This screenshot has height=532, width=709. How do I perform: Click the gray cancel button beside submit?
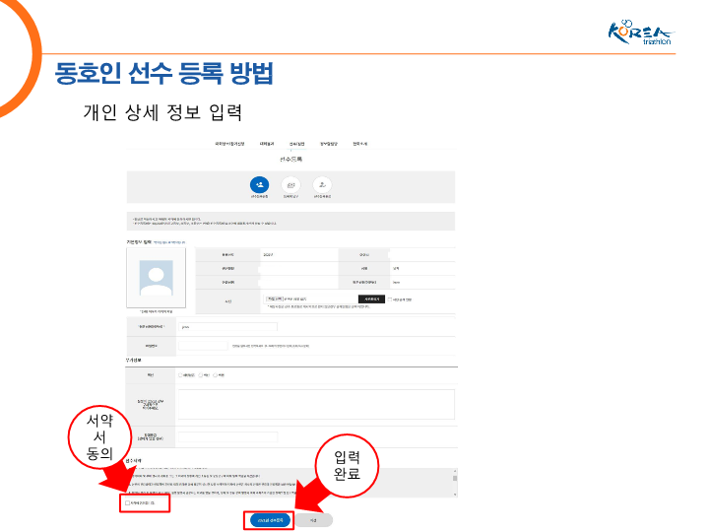[313, 520]
